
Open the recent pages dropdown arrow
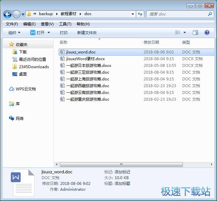click(23, 14)
